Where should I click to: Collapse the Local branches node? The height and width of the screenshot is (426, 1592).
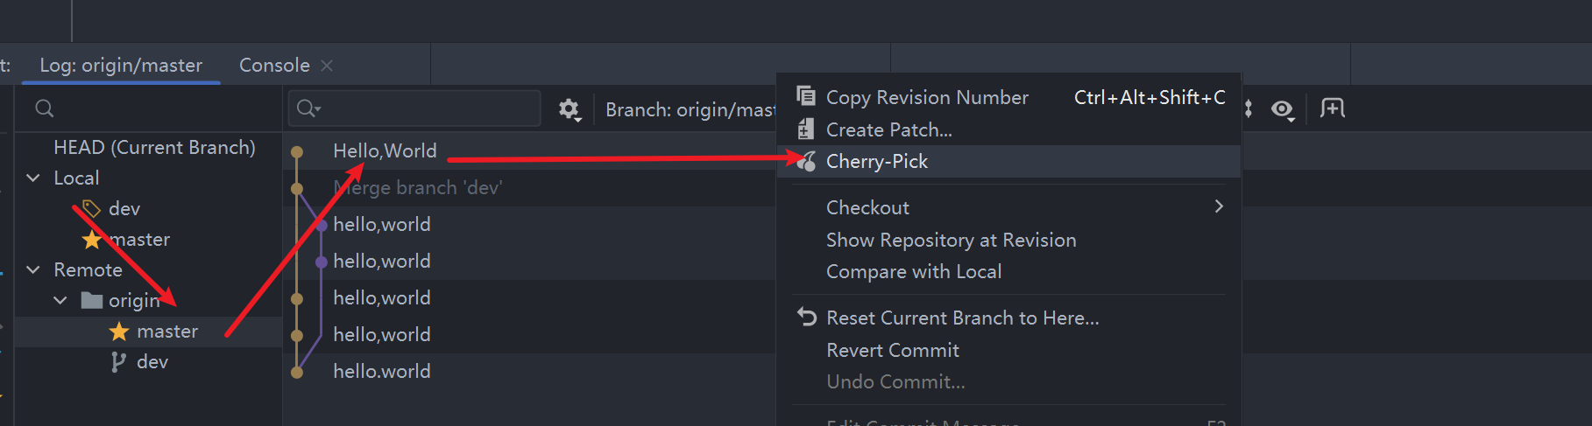[33, 178]
